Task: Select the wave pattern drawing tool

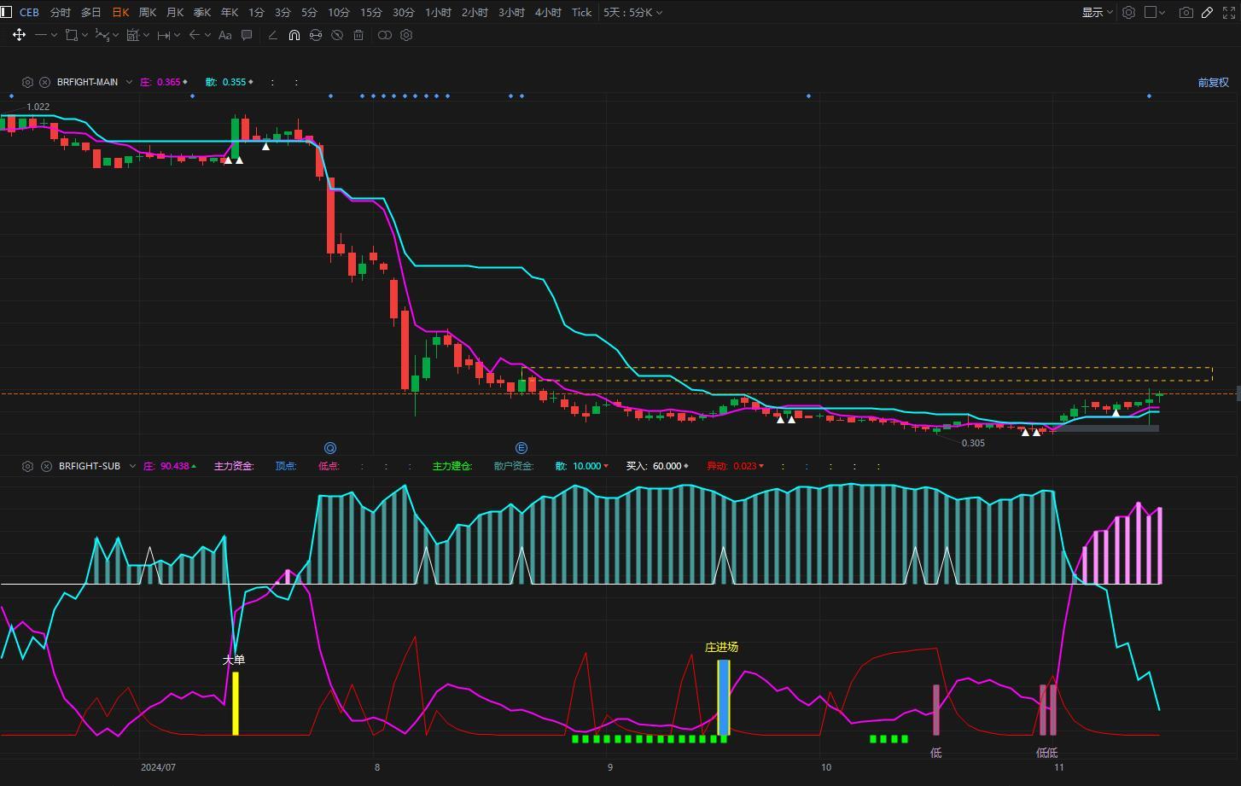Action: (x=102, y=35)
